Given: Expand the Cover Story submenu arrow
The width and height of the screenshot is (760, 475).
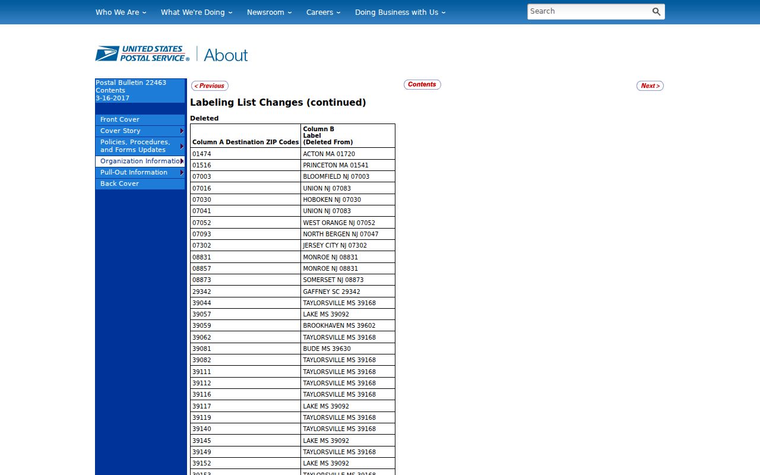Looking at the screenshot, I should (x=182, y=131).
